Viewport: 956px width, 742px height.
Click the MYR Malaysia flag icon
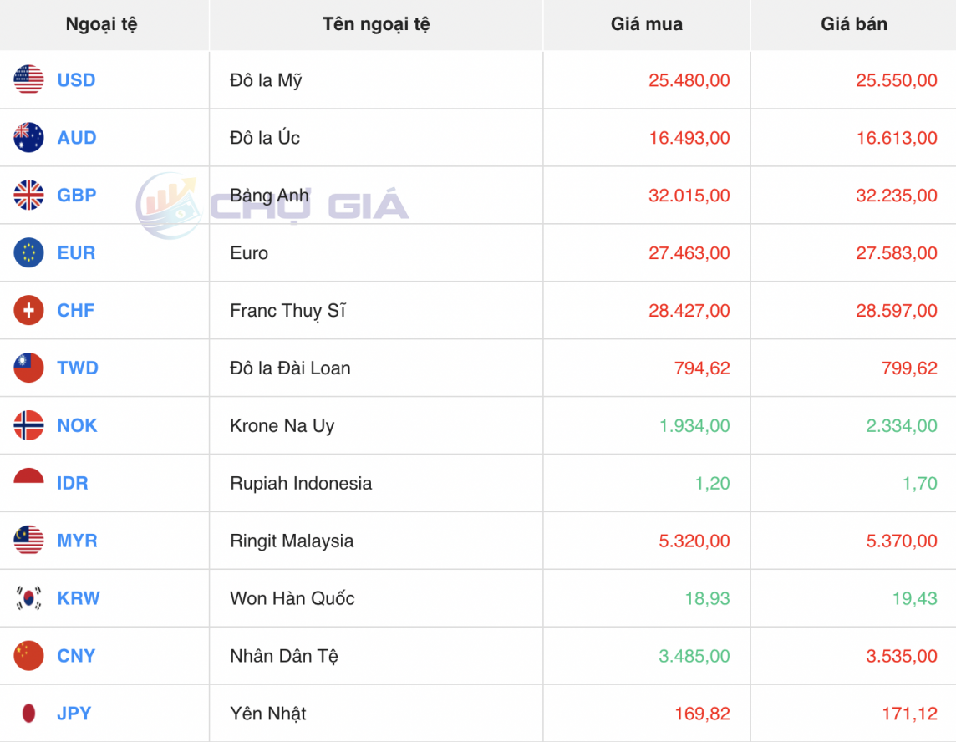[28, 541]
